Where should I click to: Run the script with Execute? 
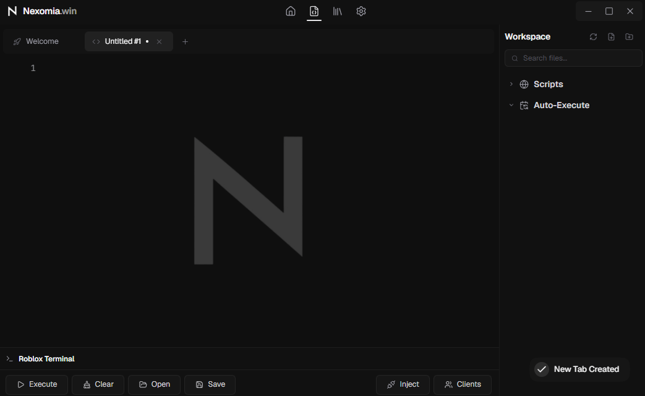pos(37,384)
